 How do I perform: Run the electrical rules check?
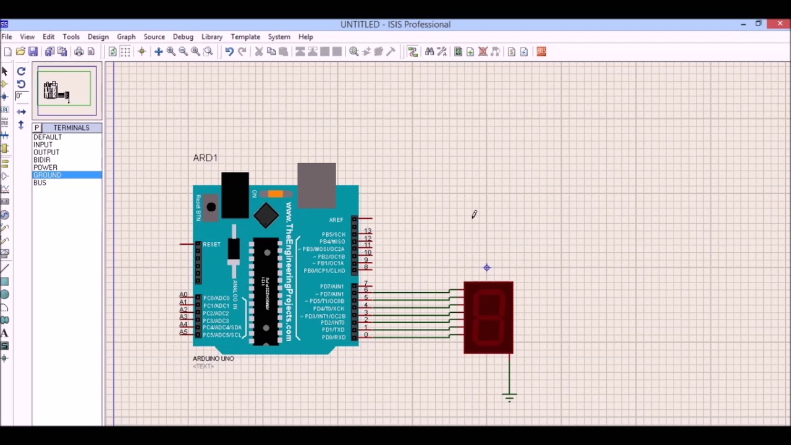pos(524,52)
